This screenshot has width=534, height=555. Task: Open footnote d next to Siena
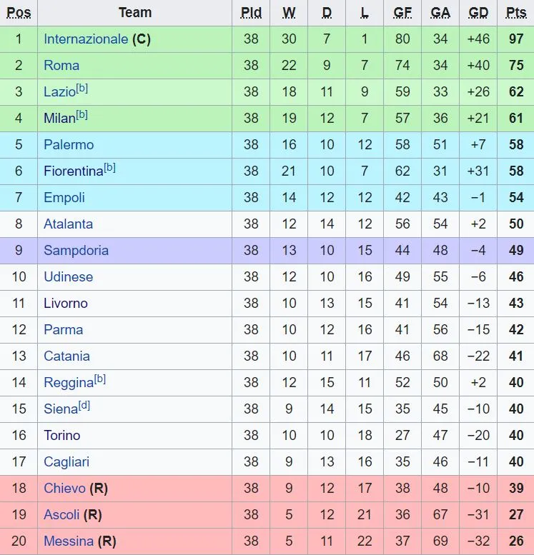tap(84, 406)
